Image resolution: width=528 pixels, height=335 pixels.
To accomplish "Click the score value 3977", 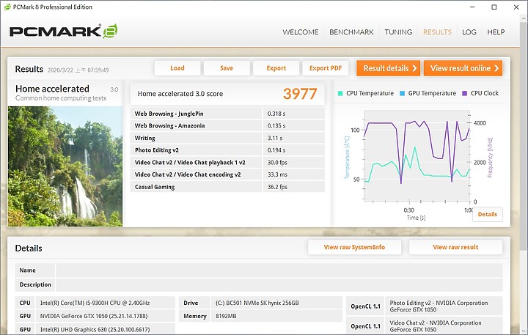I will click(300, 94).
